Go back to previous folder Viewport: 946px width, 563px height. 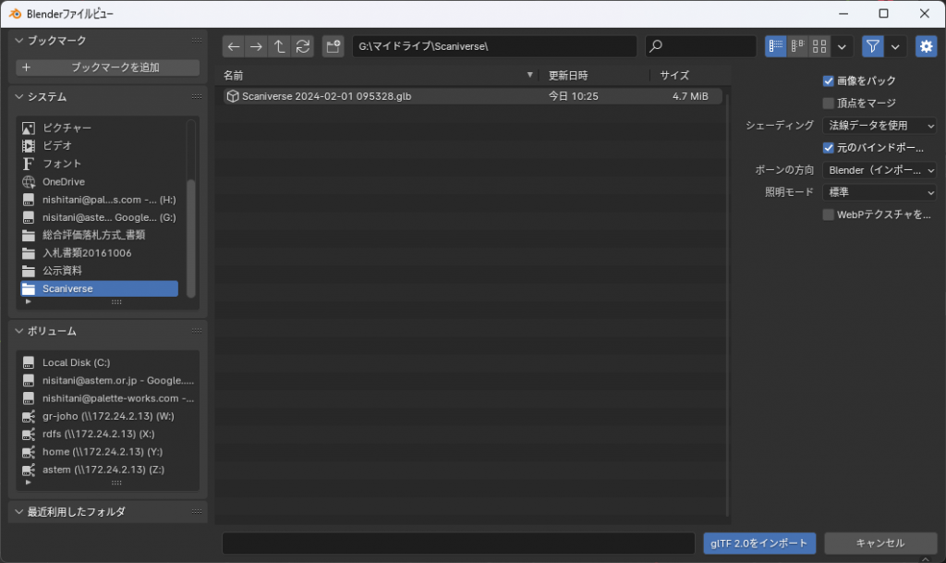234,46
